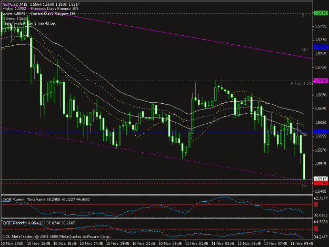This screenshot has height=247, width=329.
Task: Click the '10 Nov 19:45' time axis label
Action: pyautogui.click(x=118, y=244)
